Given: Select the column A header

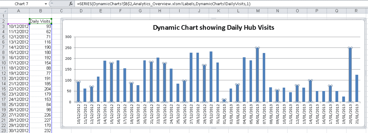Looking at the screenshot, I should [x=18, y=11].
